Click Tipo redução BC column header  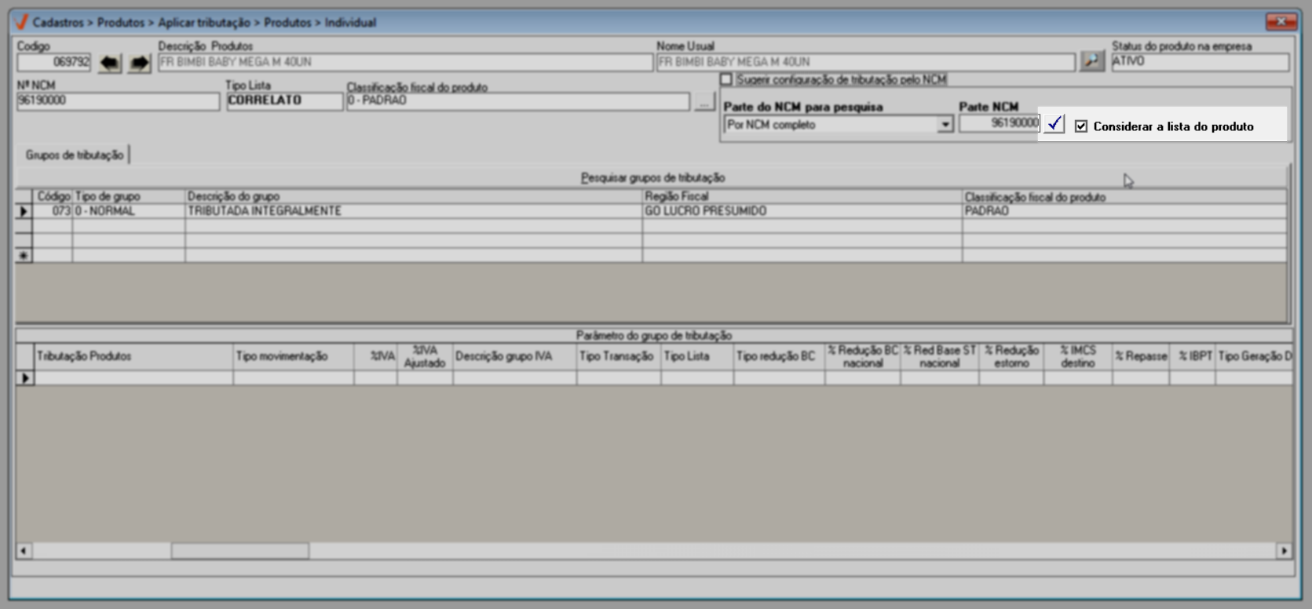[x=779, y=357]
